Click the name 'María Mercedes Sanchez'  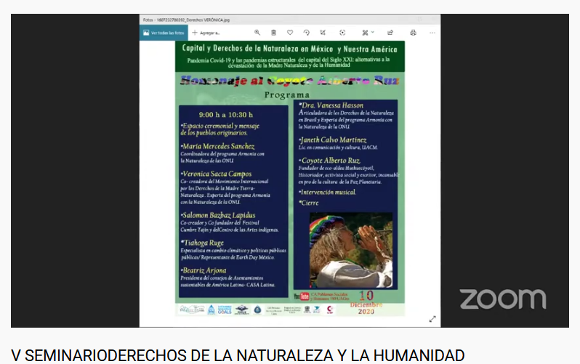click(x=218, y=147)
